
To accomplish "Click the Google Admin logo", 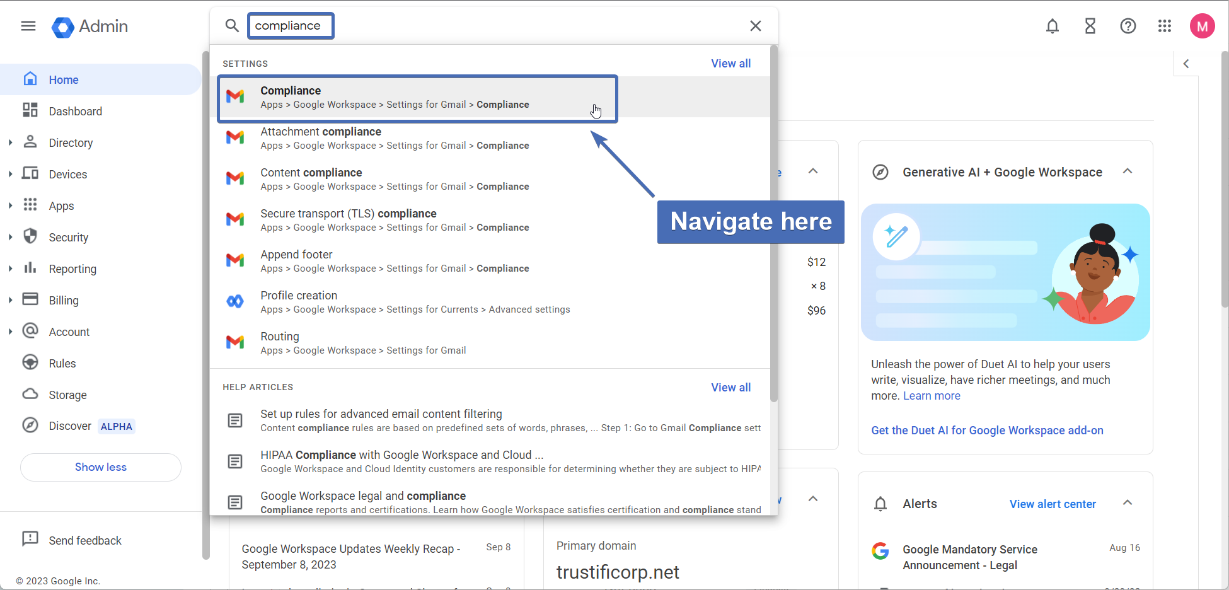I will (x=89, y=26).
